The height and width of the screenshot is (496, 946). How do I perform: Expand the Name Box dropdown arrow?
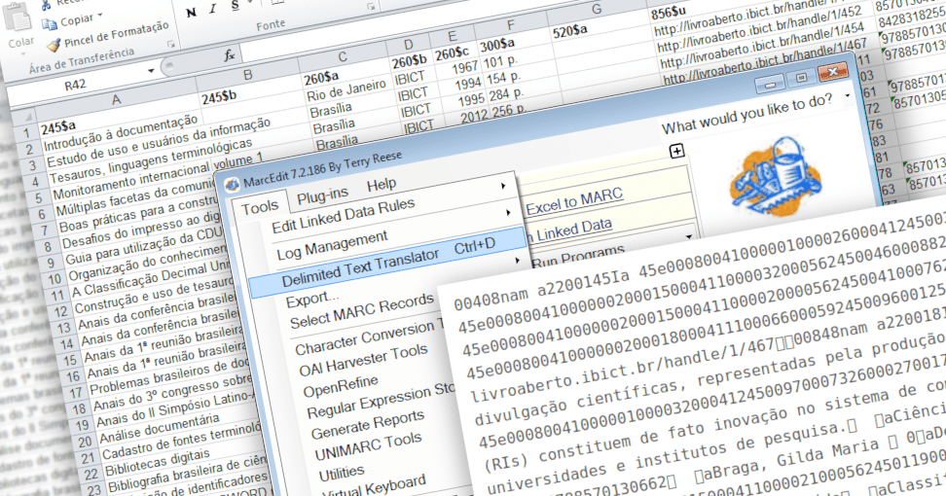(150, 70)
